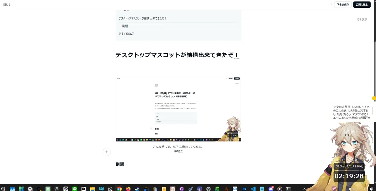The width and height of the screenshot is (376, 191).
Task: Click the pink round tray icon
Action: click(x=334, y=188)
